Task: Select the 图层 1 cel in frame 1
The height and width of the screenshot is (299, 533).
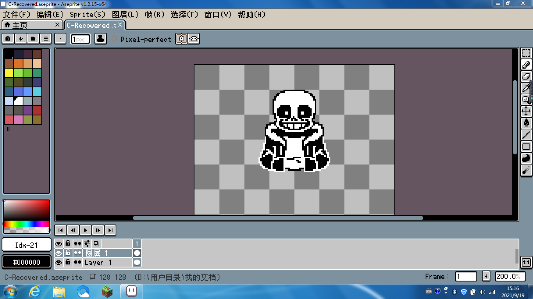Action: 137,253
